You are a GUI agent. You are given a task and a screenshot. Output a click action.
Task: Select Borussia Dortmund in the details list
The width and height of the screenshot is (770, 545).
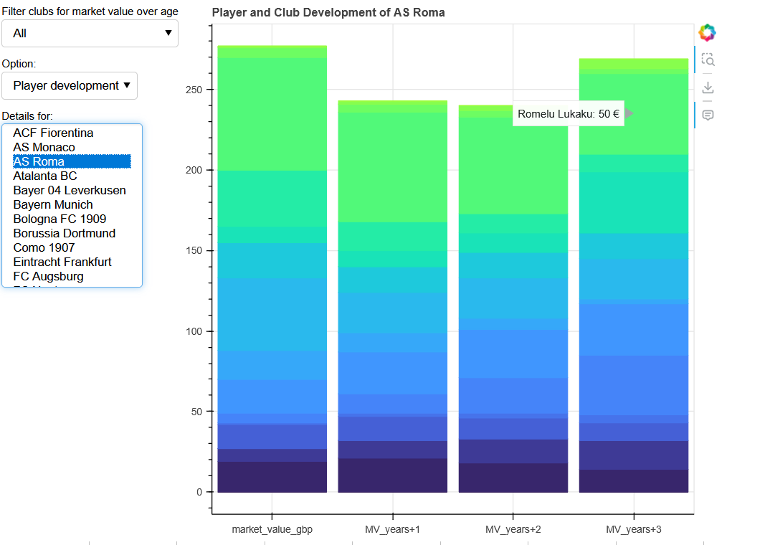click(x=64, y=233)
